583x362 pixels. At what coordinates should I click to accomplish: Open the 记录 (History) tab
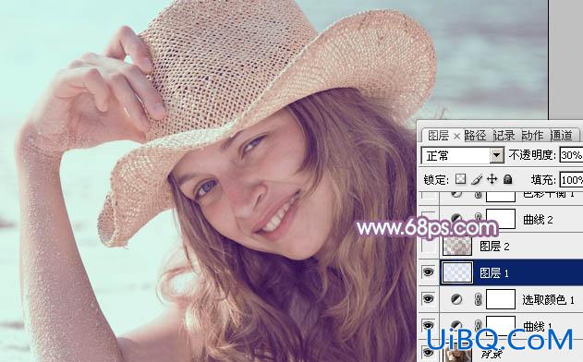click(x=504, y=135)
